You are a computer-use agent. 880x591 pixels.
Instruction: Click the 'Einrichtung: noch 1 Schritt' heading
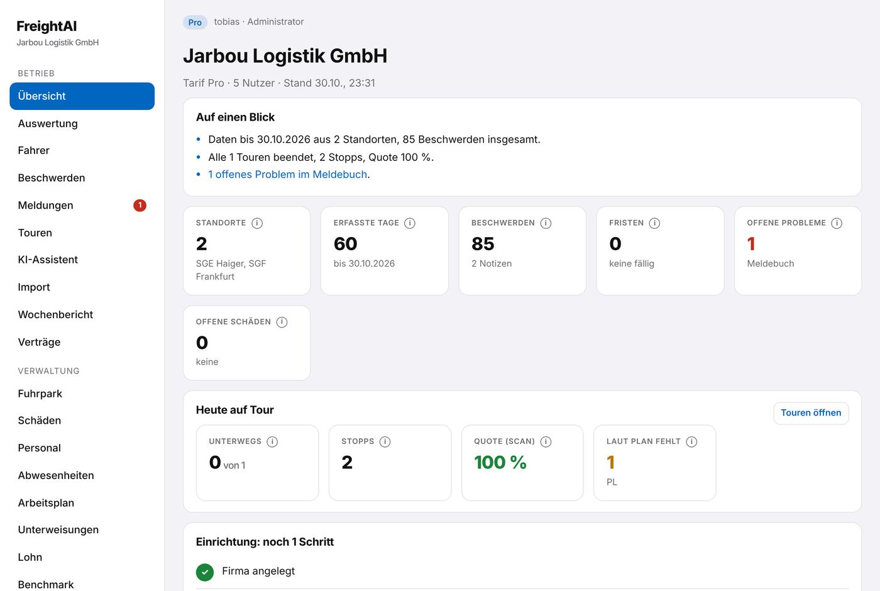(265, 542)
